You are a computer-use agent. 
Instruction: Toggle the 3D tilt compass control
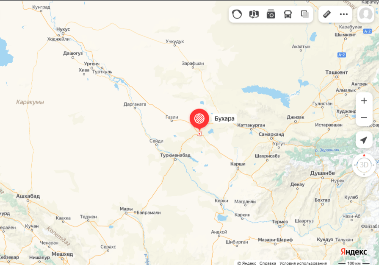(x=364, y=165)
